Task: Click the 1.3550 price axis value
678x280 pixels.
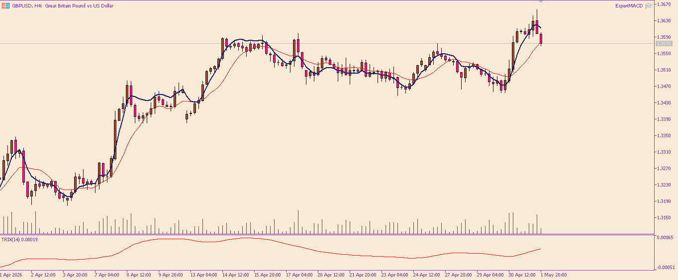Action: [x=664, y=54]
